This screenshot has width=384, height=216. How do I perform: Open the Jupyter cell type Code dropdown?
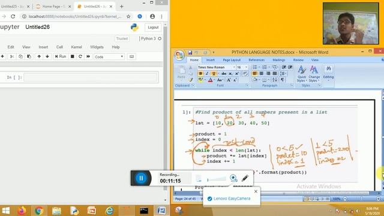(x=109, y=57)
